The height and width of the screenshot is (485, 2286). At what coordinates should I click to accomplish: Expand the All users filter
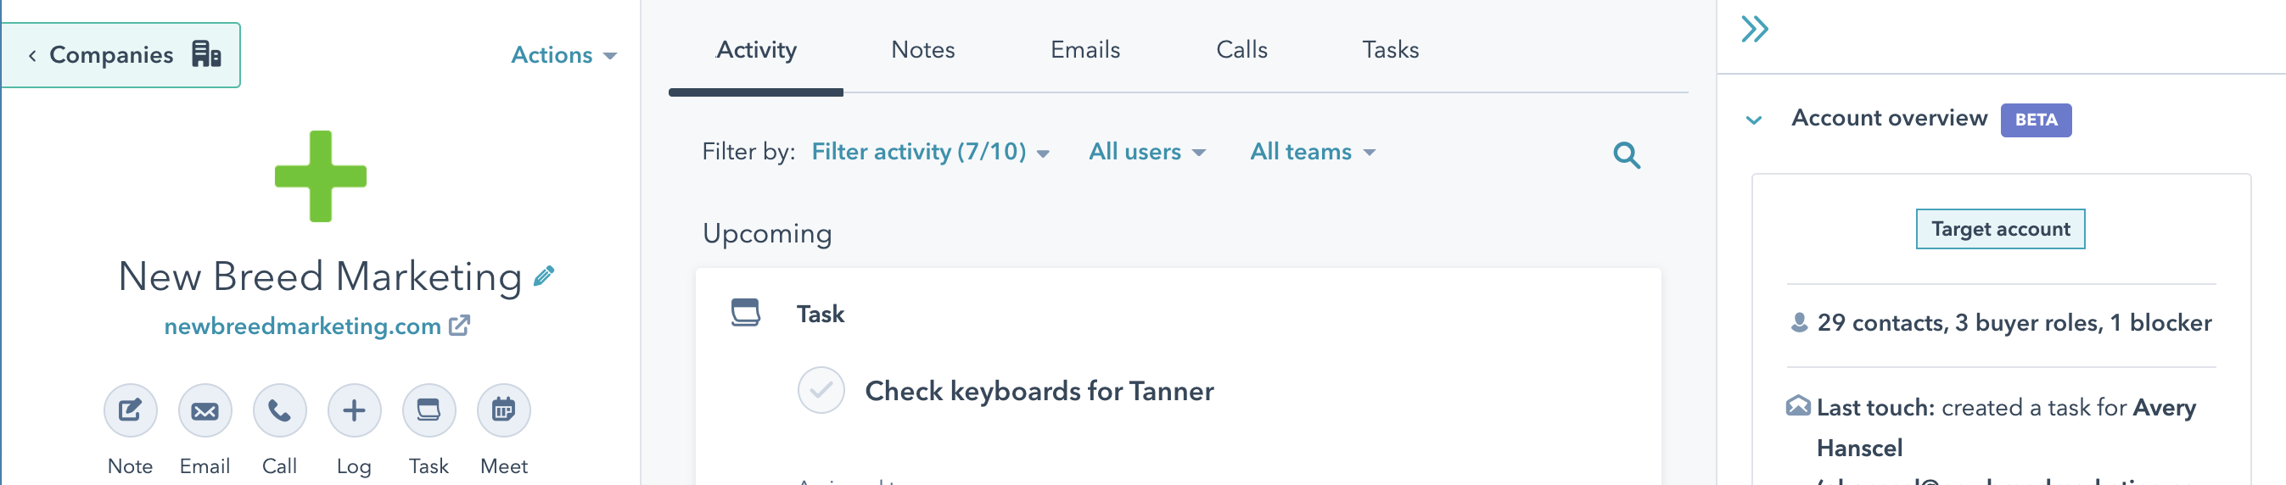[x=1146, y=153]
